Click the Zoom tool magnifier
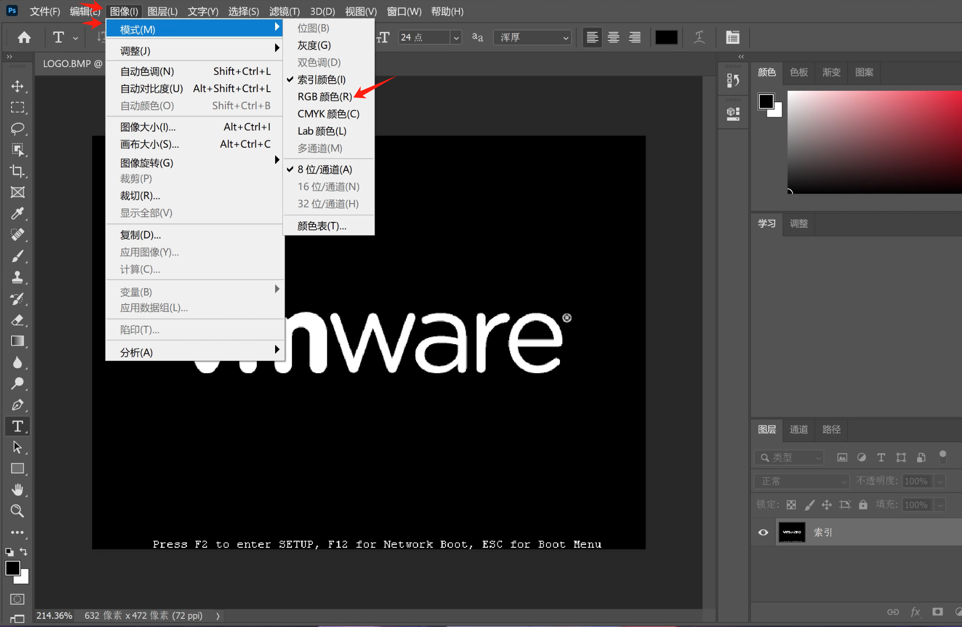Image resolution: width=962 pixels, height=627 pixels. pyautogui.click(x=17, y=511)
